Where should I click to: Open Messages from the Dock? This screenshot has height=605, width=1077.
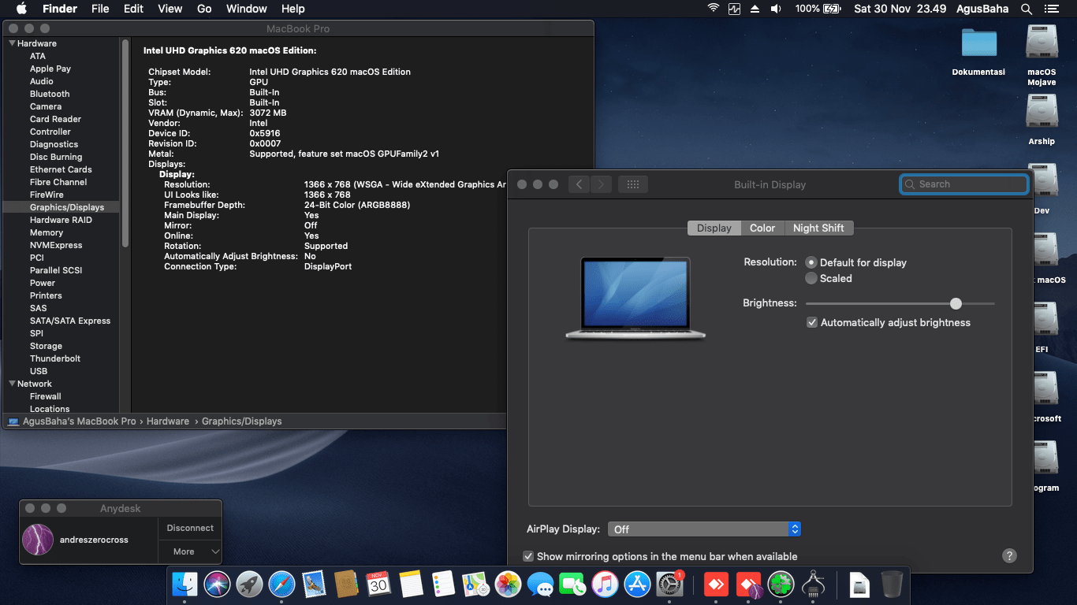(541, 585)
